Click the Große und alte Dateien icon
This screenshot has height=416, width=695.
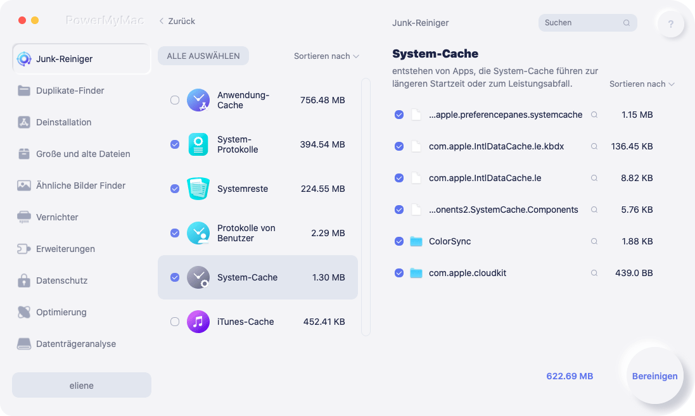(x=24, y=154)
